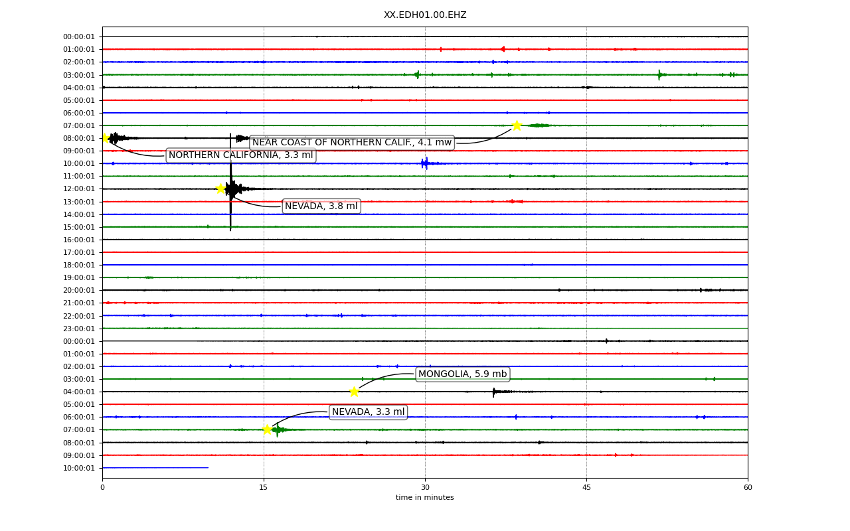850x531 pixels.
Task: Select the MONGOLIA, 5.9 mb annotation label
Action: pos(463,374)
